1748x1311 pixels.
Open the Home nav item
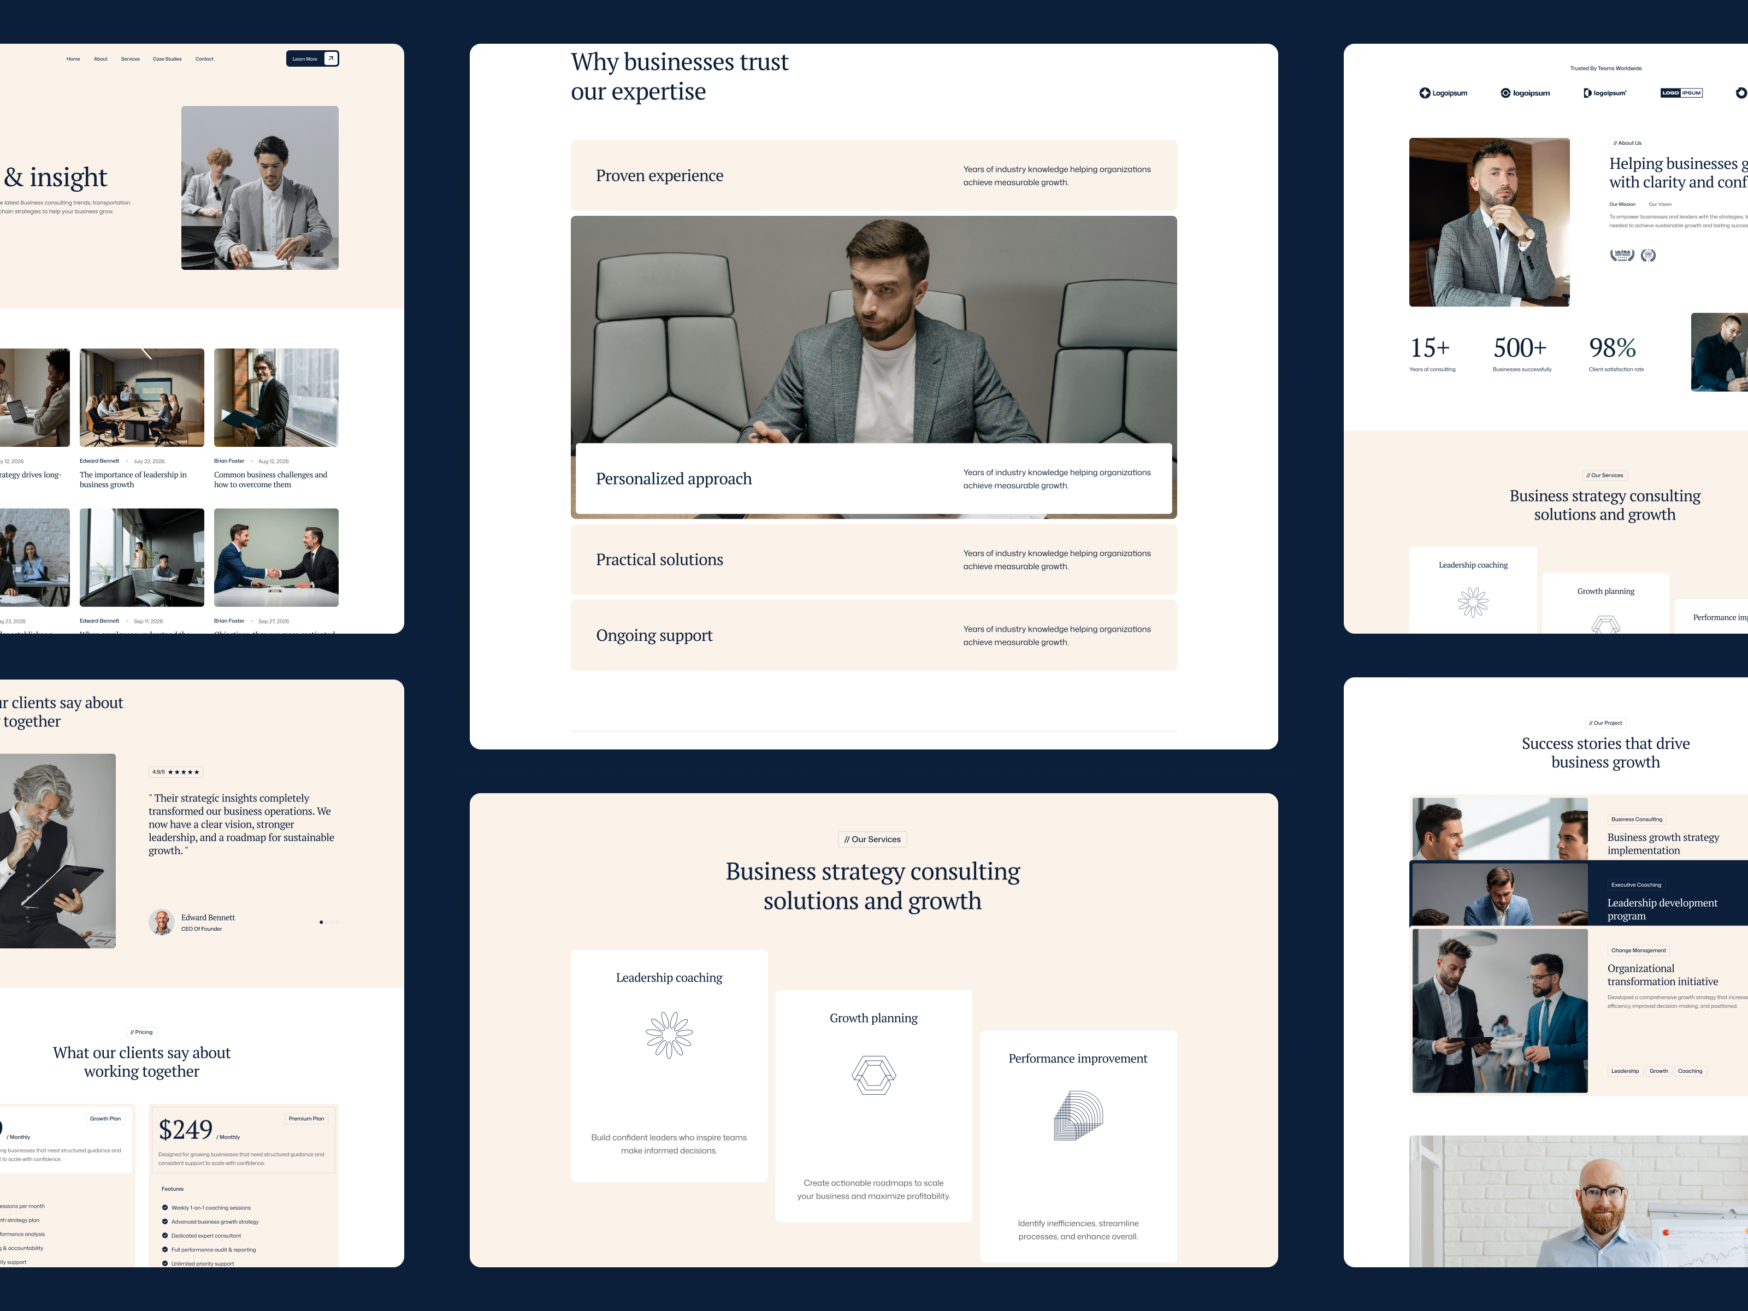tap(74, 59)
